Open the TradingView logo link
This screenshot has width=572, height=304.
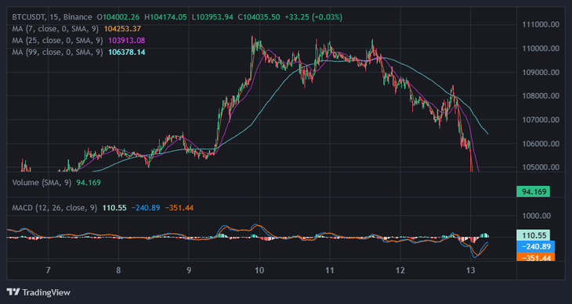pos(38,292)
